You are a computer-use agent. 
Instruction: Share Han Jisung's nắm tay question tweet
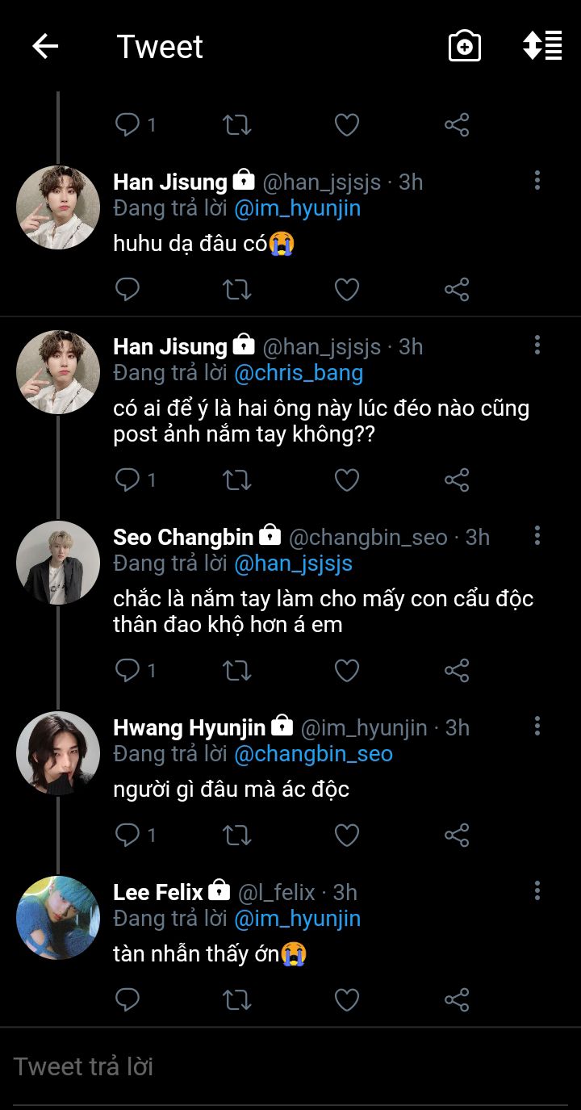pyautogui.click(x=457, y=480)
